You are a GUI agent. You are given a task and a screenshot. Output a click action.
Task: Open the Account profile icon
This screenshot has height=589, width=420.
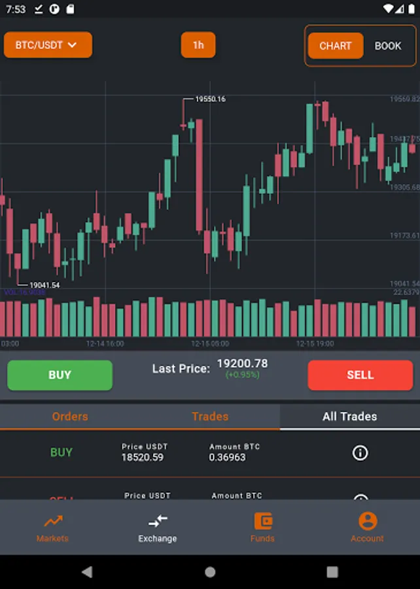click(x=367, y=522)
